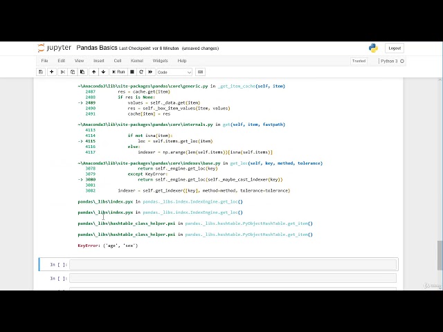Click the save and checkpoint icon
Image resolution: width=443 pixels, height=332 pixels.
coord(41,72)
